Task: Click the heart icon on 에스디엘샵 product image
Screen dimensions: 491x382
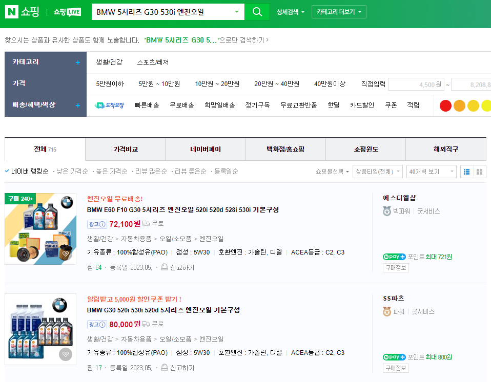Action: click(x=66, y=254)
